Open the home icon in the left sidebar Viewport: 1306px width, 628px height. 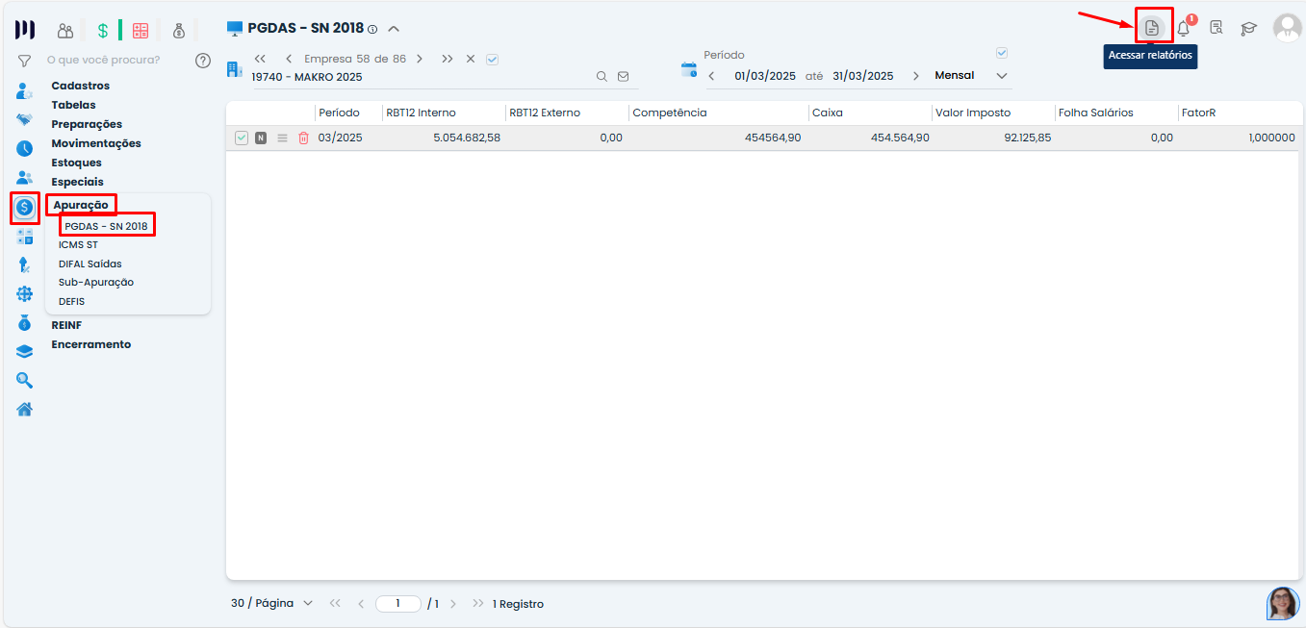pos(25,409)
